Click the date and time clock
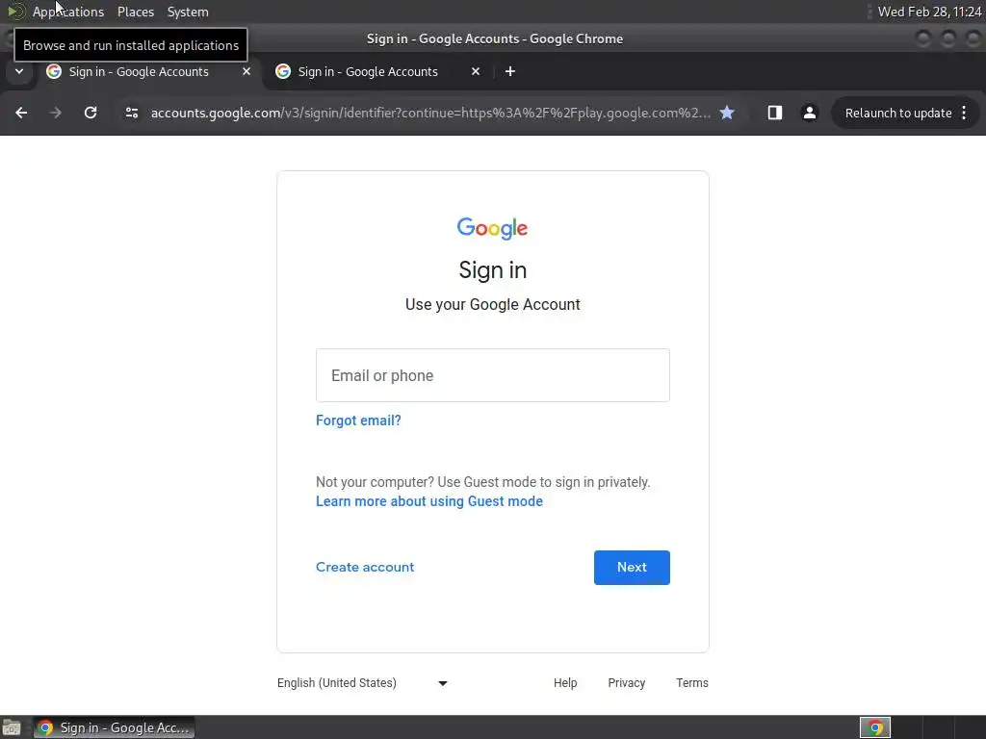The image size is (986, 739). 929,12
